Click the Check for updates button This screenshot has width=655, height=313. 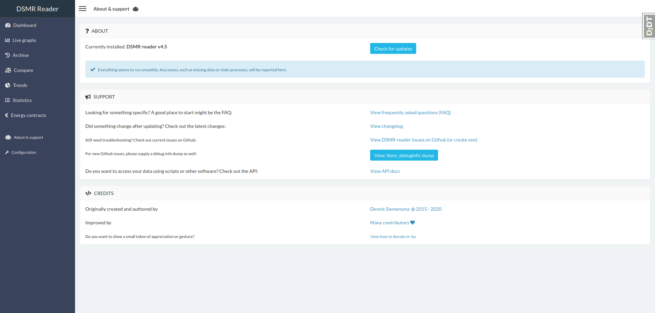pos(393,48)
